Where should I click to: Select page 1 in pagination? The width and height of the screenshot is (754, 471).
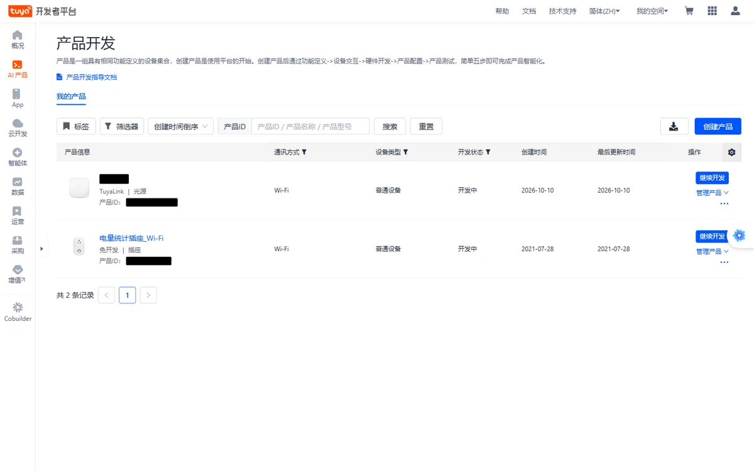pyautogui.click(x=128, y=295)
